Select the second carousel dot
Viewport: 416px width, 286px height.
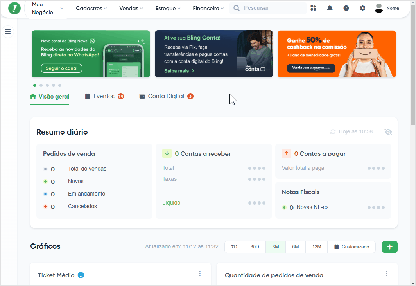41,85
